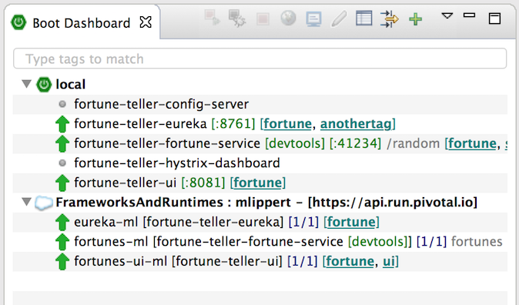
Task: Select fortune-teller-hystrix-dashboard entry
Action: 259,163
